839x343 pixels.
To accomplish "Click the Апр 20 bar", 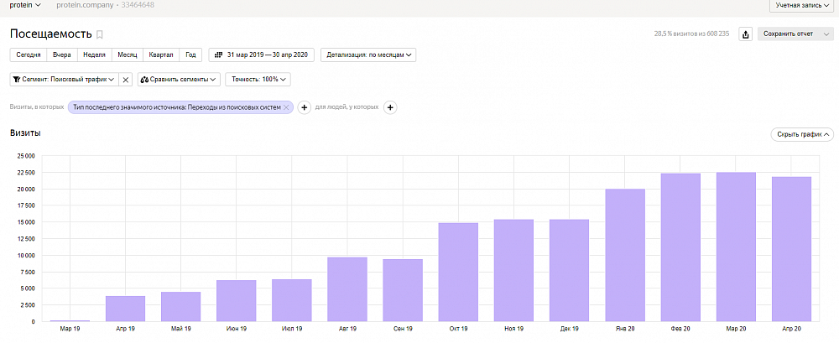I will point(791,249).
